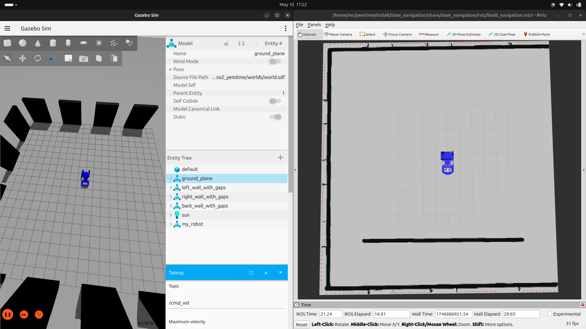Take a screenshot with camera icon
The width and height of the screenshot is (586, 329).
click(x=83, y=58)
